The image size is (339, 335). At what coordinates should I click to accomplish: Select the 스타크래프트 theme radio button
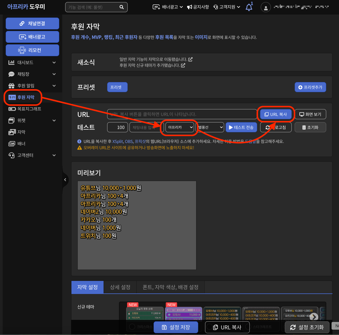click(248, 327)
